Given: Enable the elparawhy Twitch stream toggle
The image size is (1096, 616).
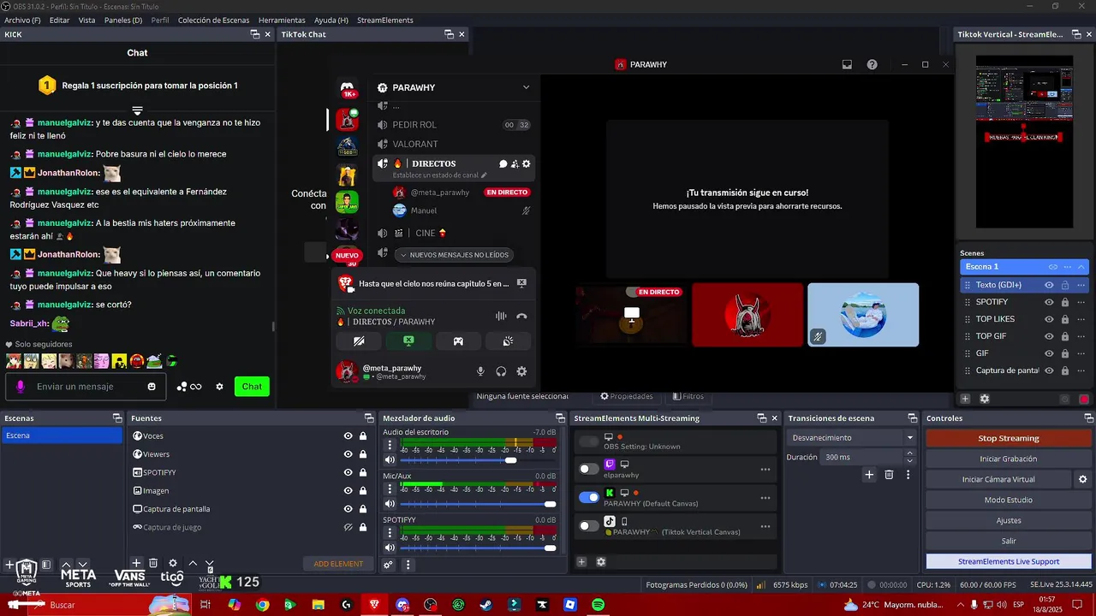Looking at the screenshot, I should (x=589, y=469).
